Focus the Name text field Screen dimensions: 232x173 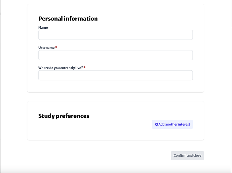115,35
